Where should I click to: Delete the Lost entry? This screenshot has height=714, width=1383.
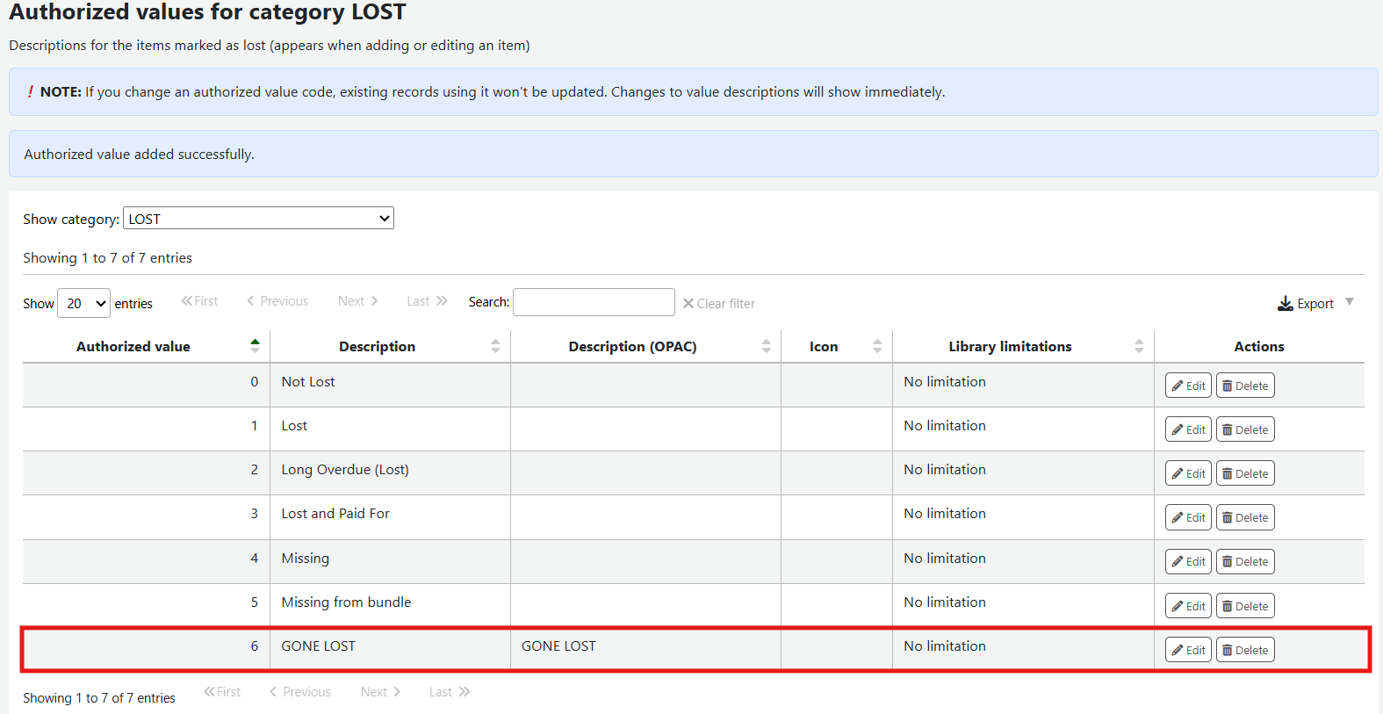(x=1244, y=429)
